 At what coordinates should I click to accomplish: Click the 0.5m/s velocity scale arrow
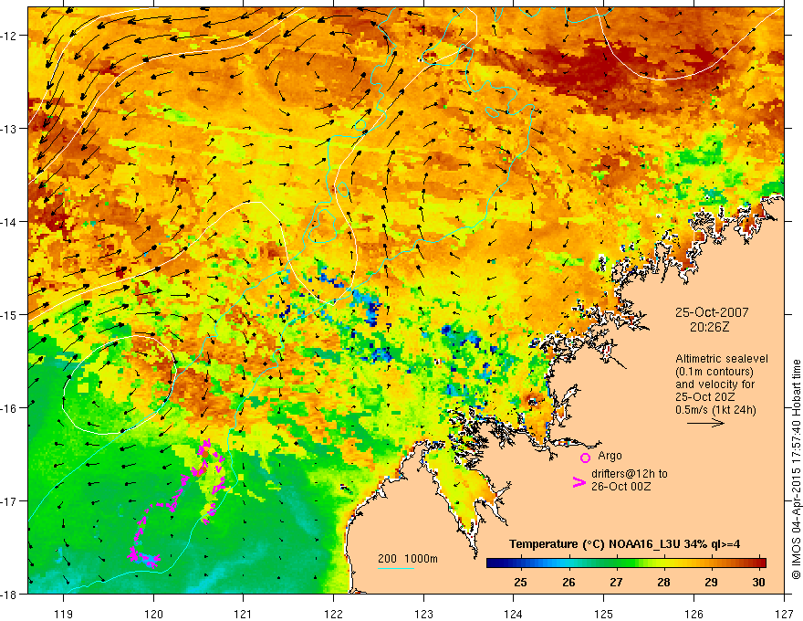pyautogui.click(x=705, y=423)
